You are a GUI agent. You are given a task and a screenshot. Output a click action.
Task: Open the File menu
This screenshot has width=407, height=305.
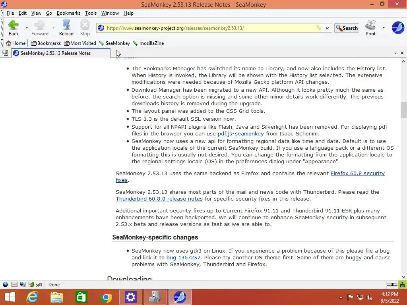pyautogui.click(x=10, y=13)
